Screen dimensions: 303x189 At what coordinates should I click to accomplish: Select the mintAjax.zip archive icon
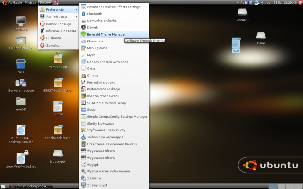[58, 59]
